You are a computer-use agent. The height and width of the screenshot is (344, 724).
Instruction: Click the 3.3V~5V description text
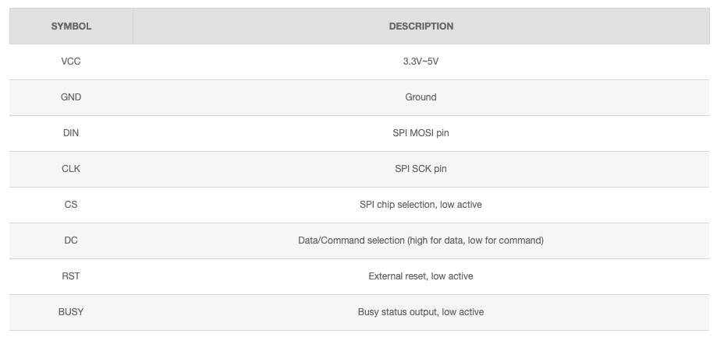421,61
